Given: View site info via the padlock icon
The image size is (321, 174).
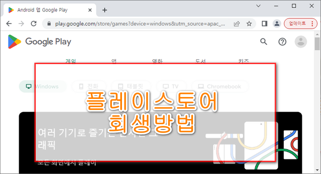Looking at the screenshot, I should coord(49,24).
